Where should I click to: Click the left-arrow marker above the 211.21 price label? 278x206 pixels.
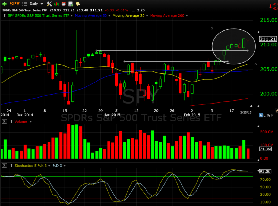click(x=258, y=32)
